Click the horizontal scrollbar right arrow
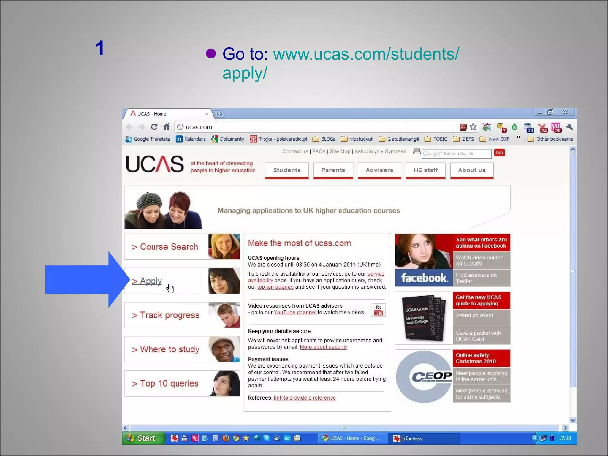 pyautogui.click(x=565, y=428)
